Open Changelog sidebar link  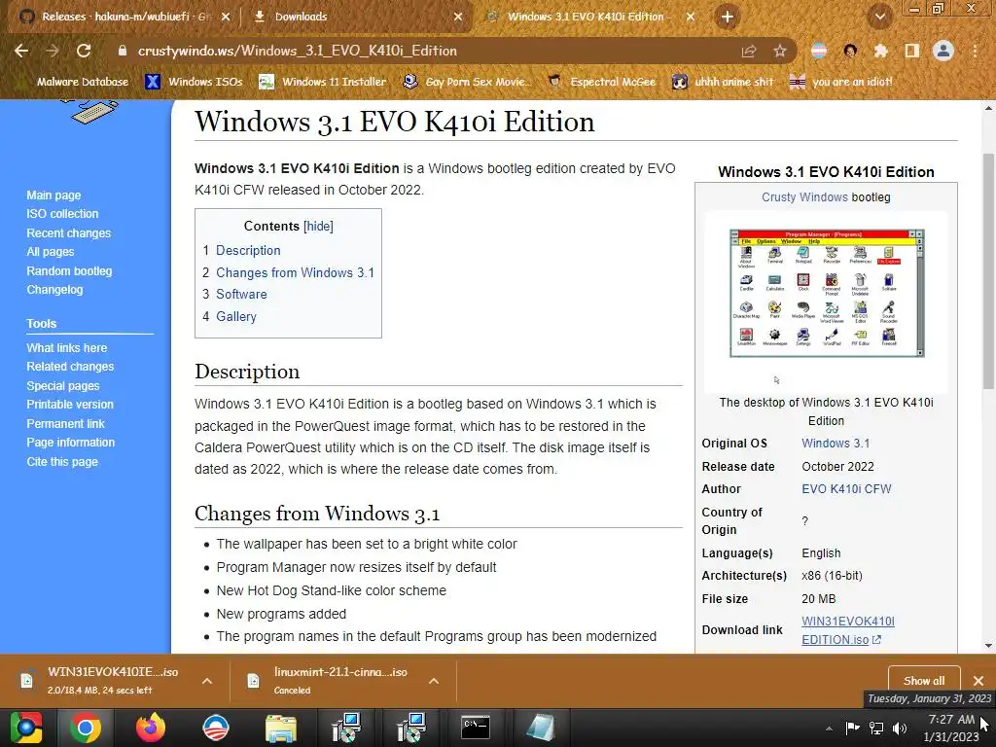pyautogui.click(x=54, y=290)
